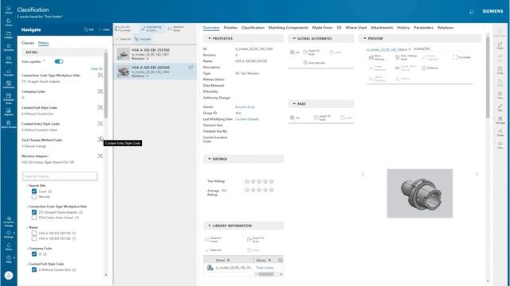Remove the Coolant Exit Style Code filter
Screen dimensions: 510x286
(x=100, y=107)
